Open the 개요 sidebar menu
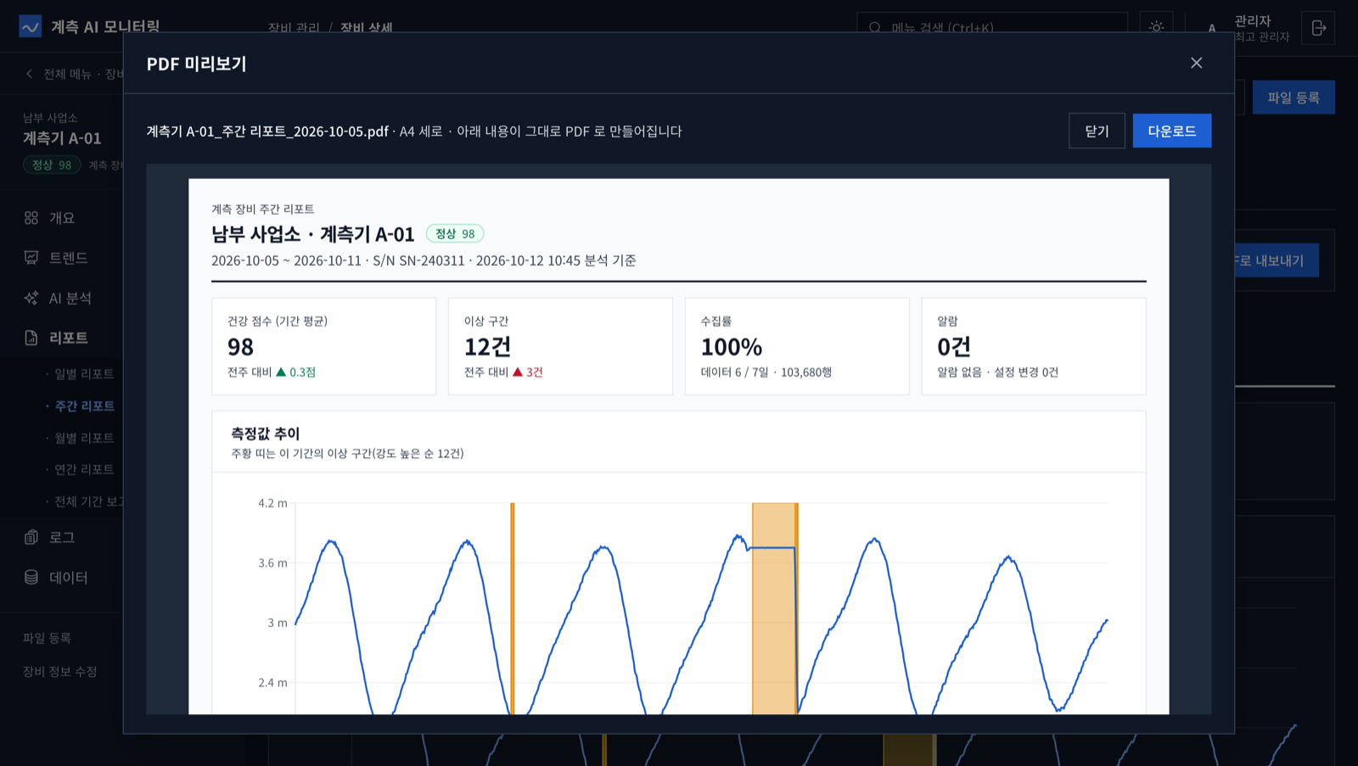Viewport: 1358px width, 766px height. pos(61,218)
